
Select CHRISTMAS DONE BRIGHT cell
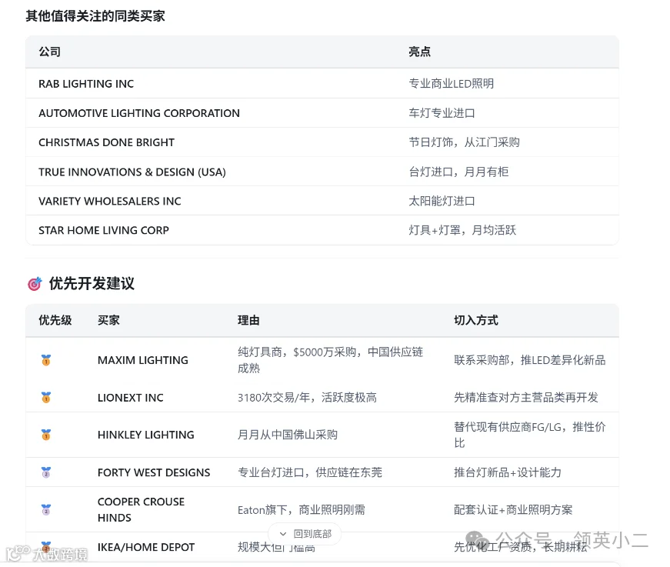(106, 142)
